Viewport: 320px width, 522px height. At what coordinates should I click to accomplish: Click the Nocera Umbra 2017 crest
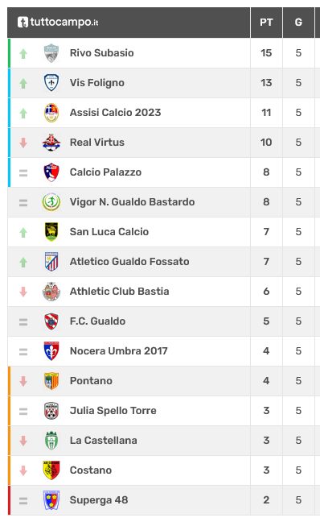(x=51, y=351)
